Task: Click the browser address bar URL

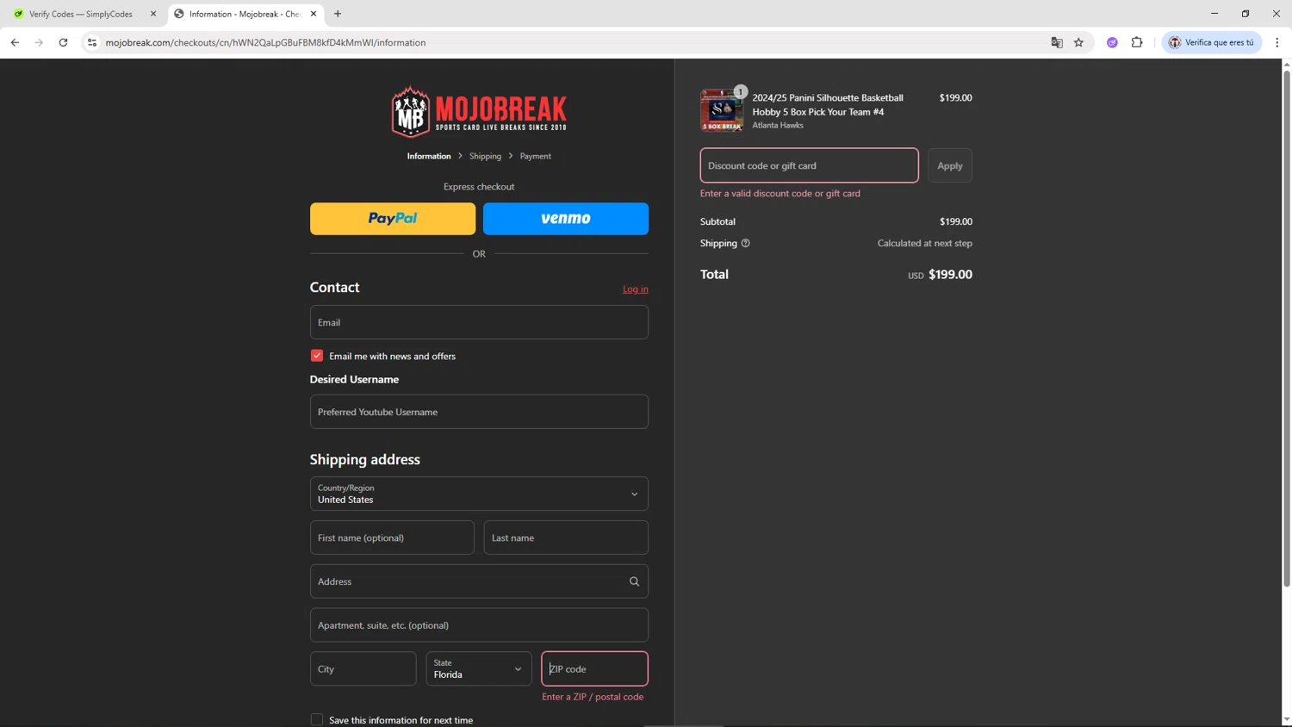Action: (x=265, y=42)
